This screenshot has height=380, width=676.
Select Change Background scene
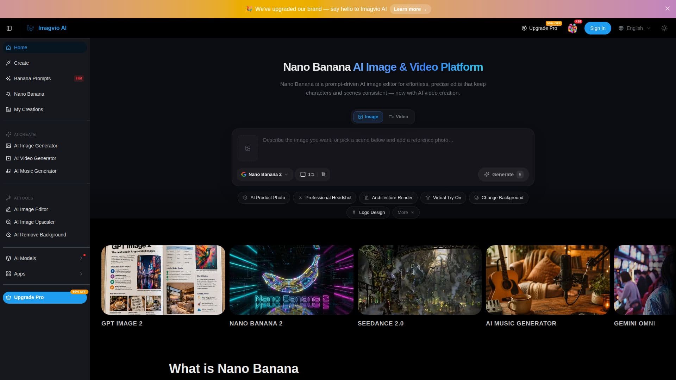(499, 198)
